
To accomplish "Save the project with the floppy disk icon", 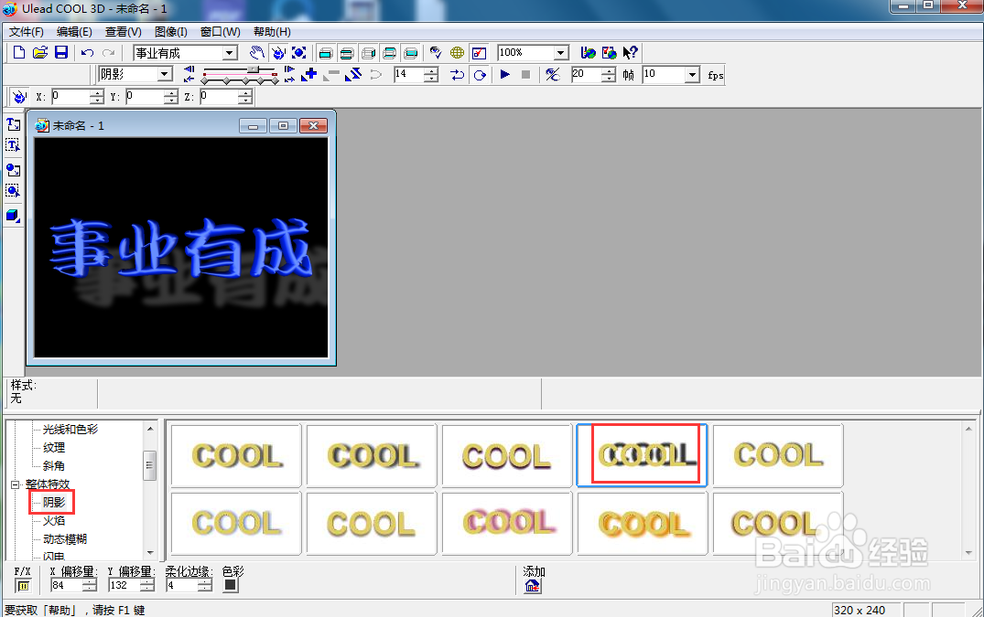I will pos(61,53).
